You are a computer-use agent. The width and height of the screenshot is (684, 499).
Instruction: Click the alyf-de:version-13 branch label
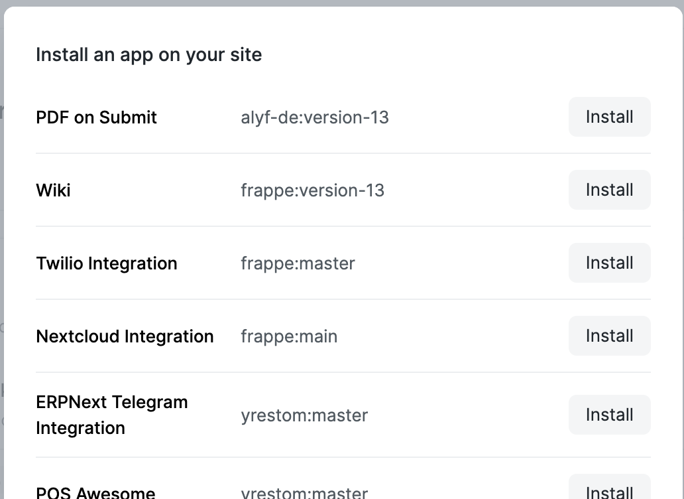click(315, 117)
